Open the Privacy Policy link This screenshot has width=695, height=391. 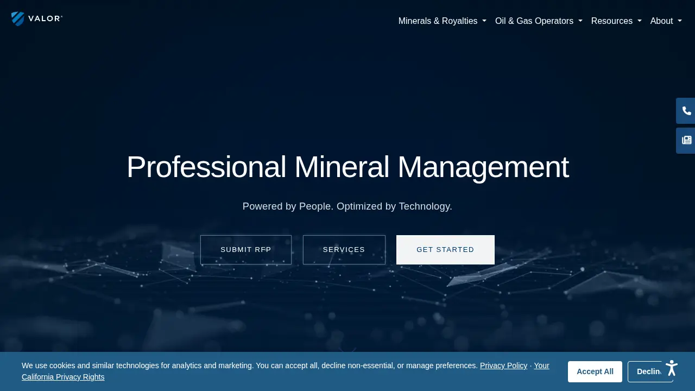pos(503,365)
